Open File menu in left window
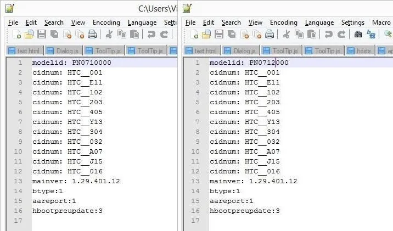Image resolution: width=393 pixels, height=231 pixels. click(x=13, y=22)
